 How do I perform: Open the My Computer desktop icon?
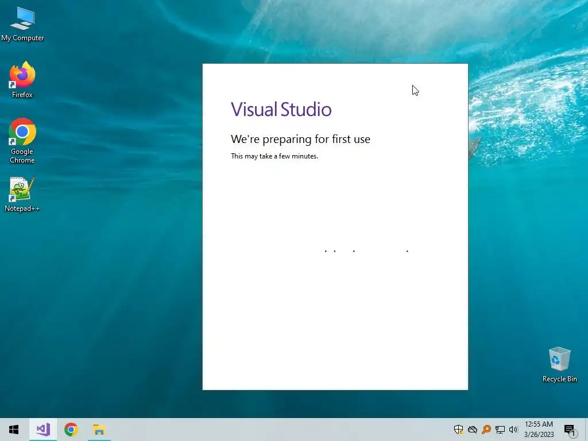pyautogui.click(x=22, y=24)
